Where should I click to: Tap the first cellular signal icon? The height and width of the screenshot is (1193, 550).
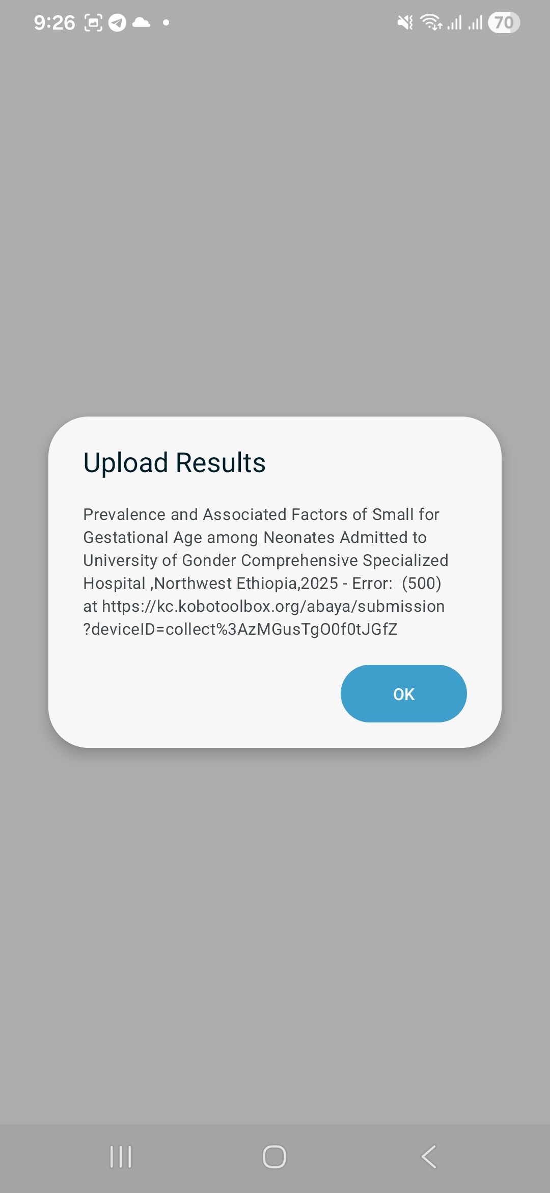[454, 23]
